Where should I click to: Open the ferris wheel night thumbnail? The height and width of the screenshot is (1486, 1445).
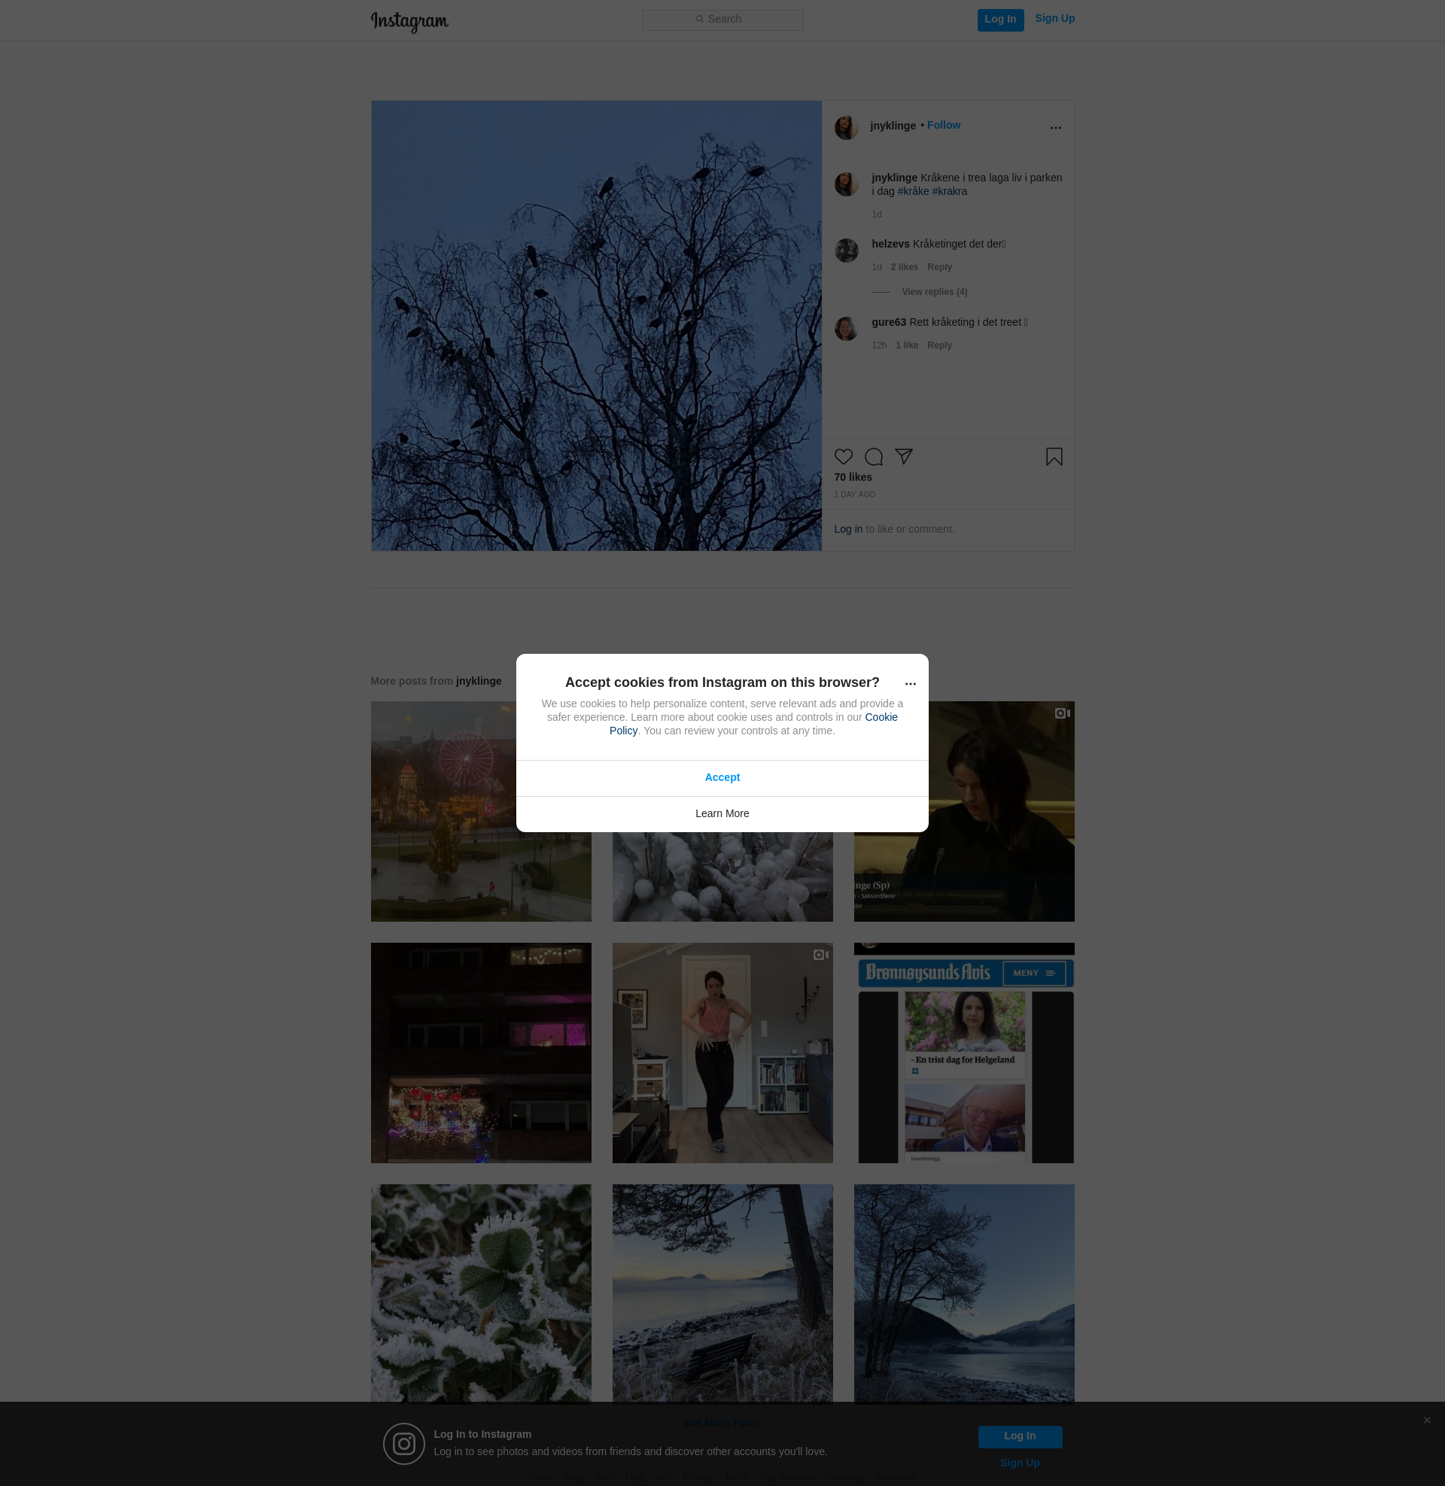[480, 811]
